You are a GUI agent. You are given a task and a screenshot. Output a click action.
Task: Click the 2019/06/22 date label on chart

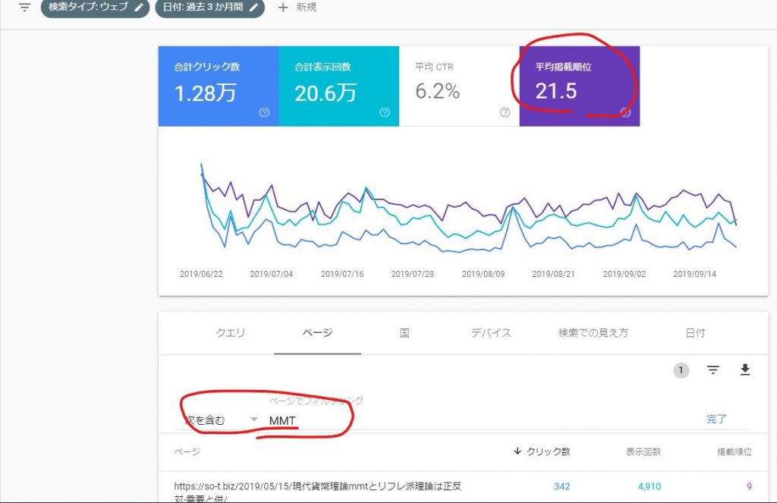point(201,274)
